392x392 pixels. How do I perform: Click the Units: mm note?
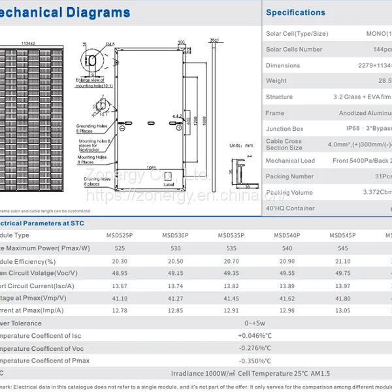coord(241,146)
